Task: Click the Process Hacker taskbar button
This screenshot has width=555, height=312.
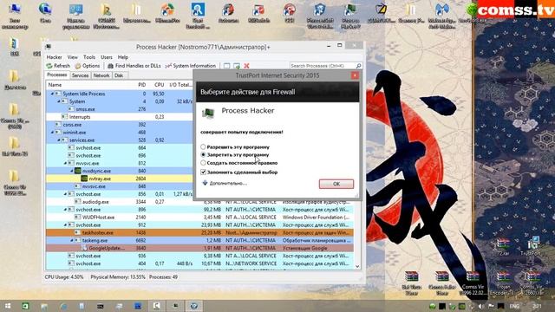Action: pyautogui.click(x=175, y=306)
